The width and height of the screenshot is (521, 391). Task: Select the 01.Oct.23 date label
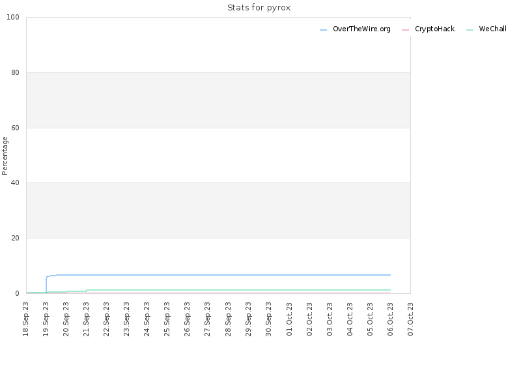pos(289,319)
